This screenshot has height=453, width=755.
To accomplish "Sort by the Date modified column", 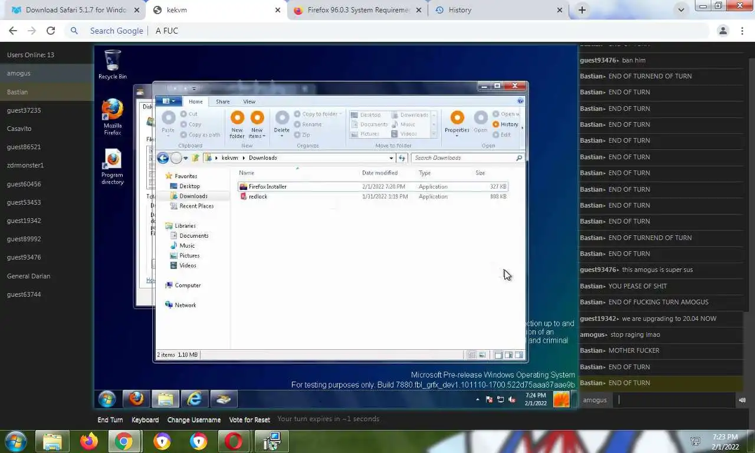I will point(380,173).
